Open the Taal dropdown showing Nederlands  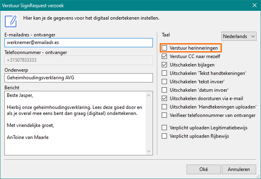239,36
